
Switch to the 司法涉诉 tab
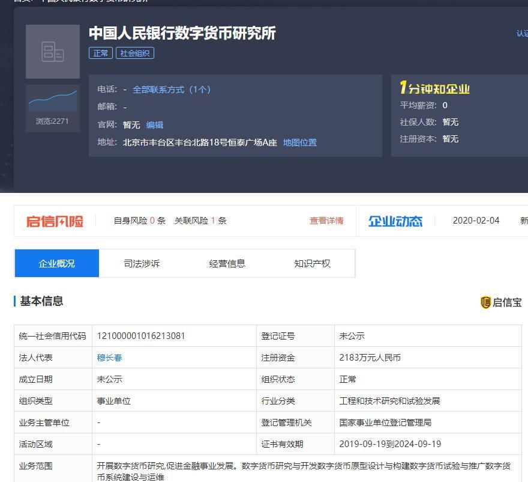[142, 263]
